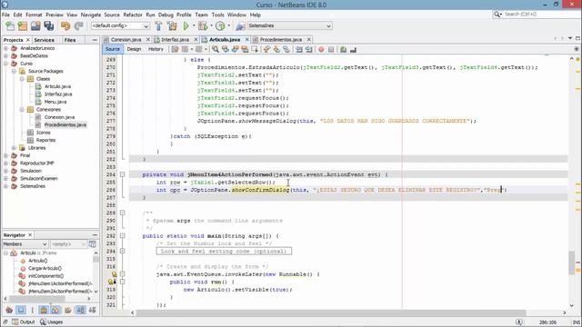This screenshot has height=327, width=582.
Task: Open the Output window button
Action: [24, 322]
